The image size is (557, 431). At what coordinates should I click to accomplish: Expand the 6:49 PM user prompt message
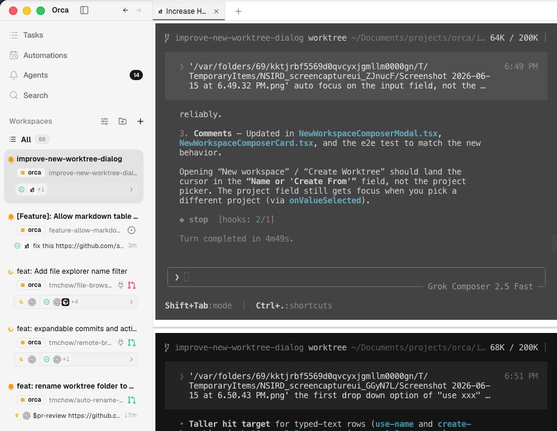pyautogui.click(x=356, y=76)
